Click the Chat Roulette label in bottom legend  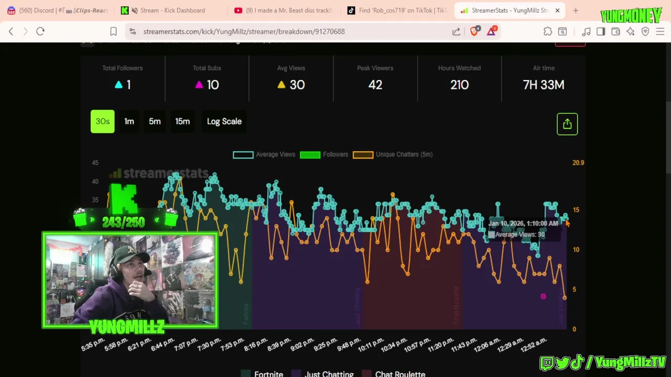(400, 374)
